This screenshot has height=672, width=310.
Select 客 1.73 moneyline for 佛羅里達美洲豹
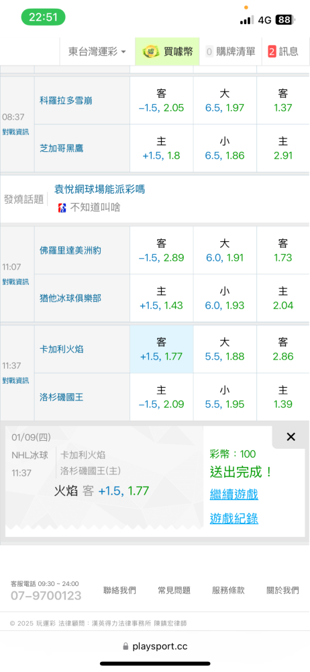pos(283,250)
